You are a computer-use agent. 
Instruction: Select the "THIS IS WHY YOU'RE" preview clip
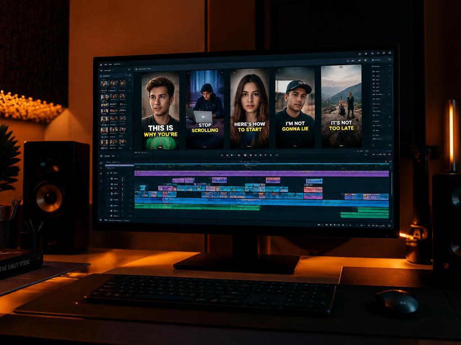coord(161,111)
